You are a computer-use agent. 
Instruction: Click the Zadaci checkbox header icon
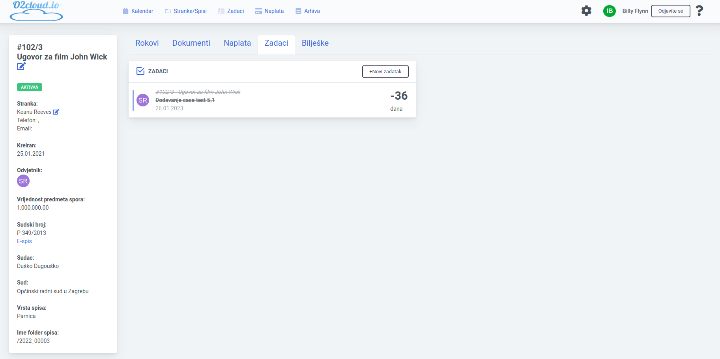(x=140, y=71)
